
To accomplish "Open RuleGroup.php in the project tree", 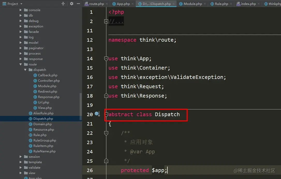I will pos(45,140).
